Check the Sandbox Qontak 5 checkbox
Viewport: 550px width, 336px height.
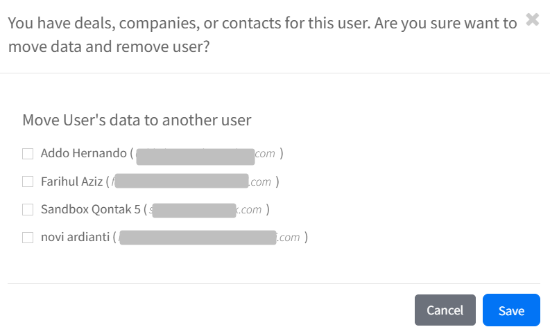28,209
